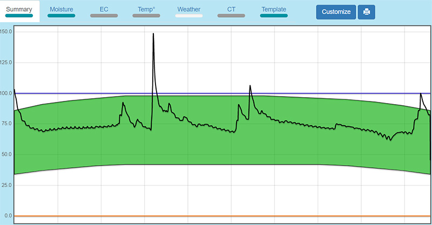Image resolution: width=432 pixels, height=225 pixels.
Task: Open the CT tab
Action: tap(231, 11)
